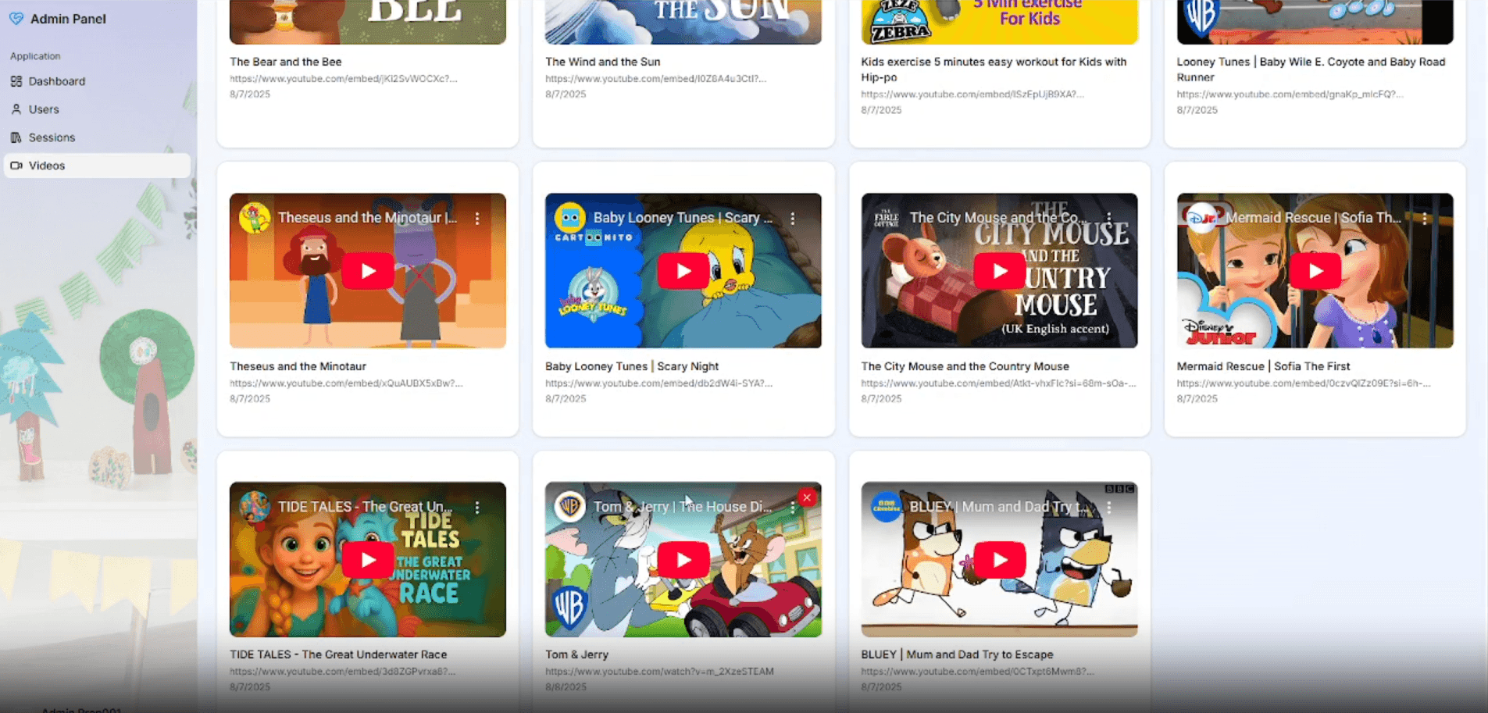Open three-dot menu on TIDE TALES video
Image resolution: width=1488 pixels, height=713 pixels.
pyautogui.click(x=477, y=508)
